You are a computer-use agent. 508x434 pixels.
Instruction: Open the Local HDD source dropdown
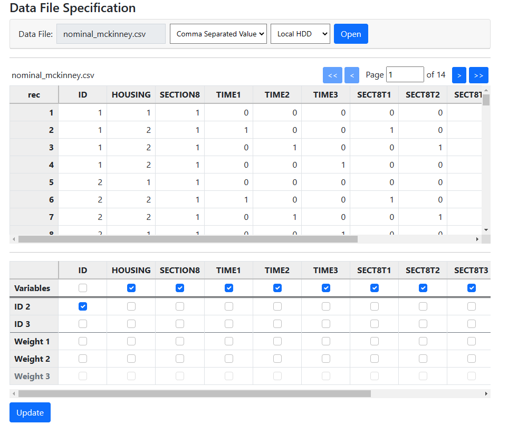[x=300, y=34]
